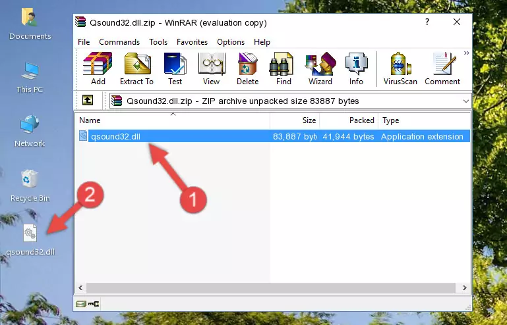Screen dimensions: 507x325
Task: Sort by the Name column header
Action: coord(173,120)
